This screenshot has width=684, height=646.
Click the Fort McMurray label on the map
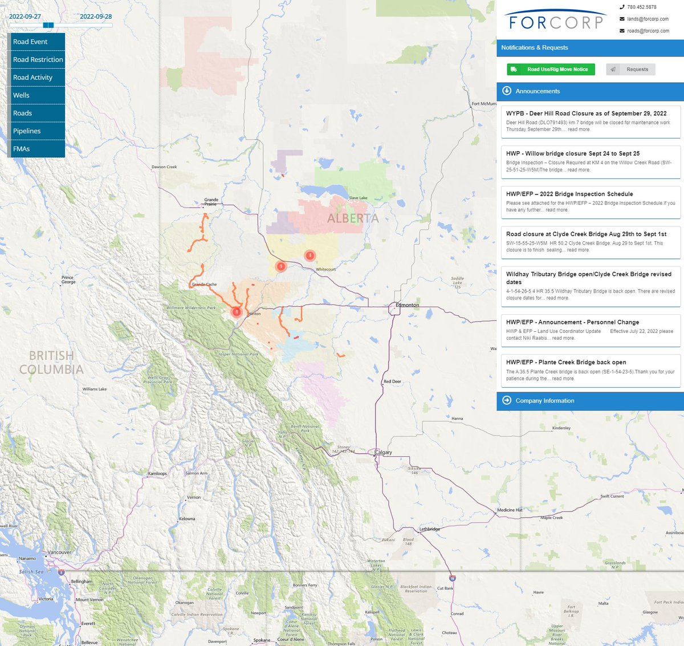[x=484, y=104]
